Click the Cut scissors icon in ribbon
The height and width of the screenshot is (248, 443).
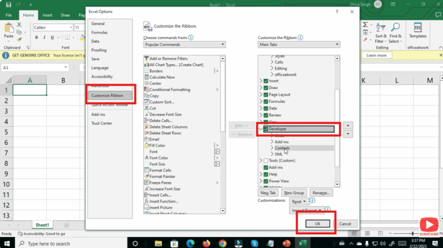coord(19,25)
